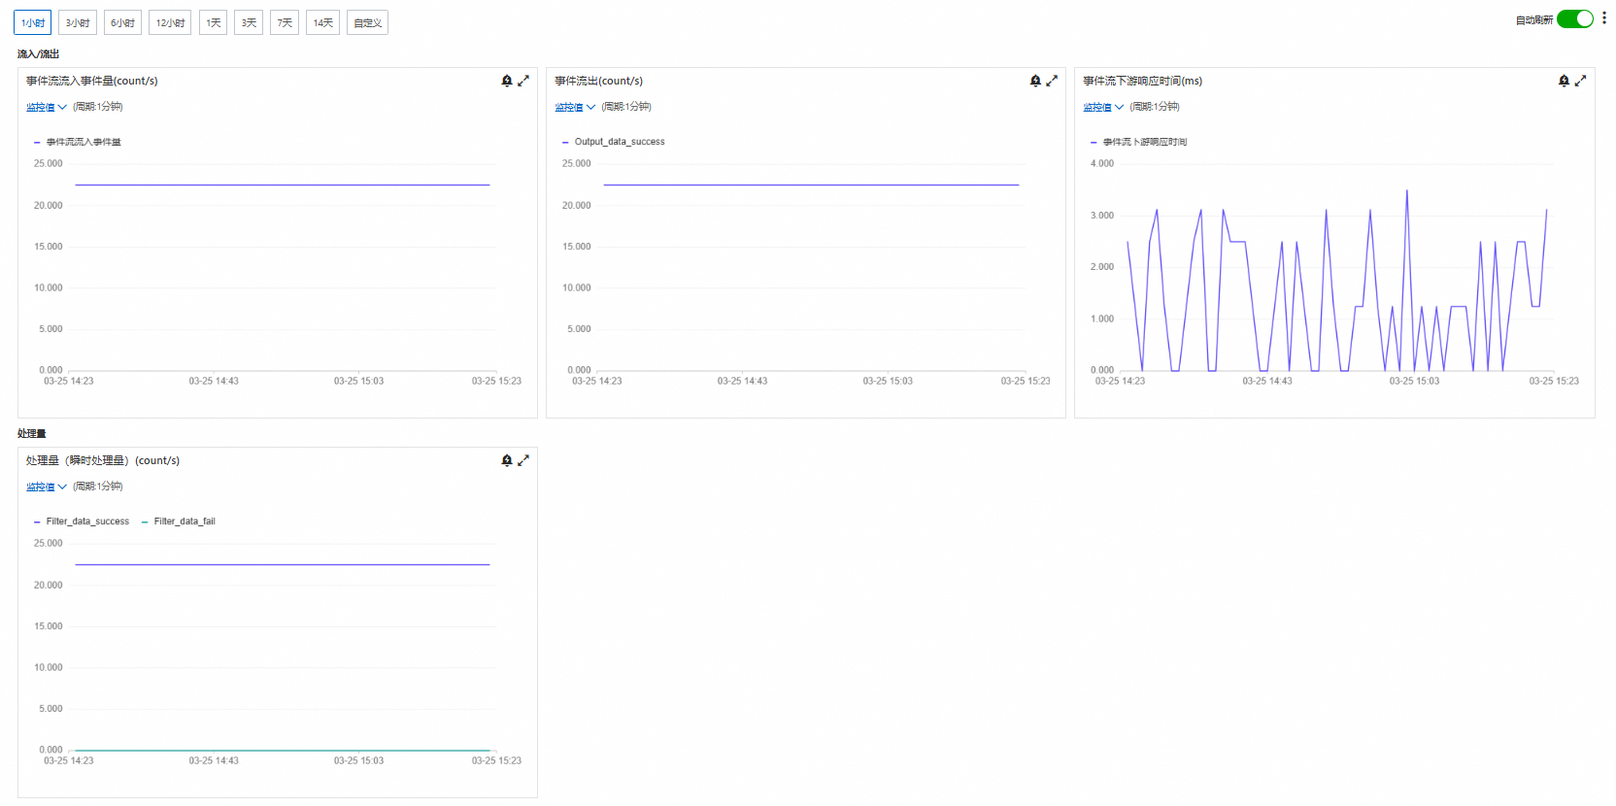Open alarm bell for 处理量 chart
This screenshot has width=1616, height=806.
(507, 460)
